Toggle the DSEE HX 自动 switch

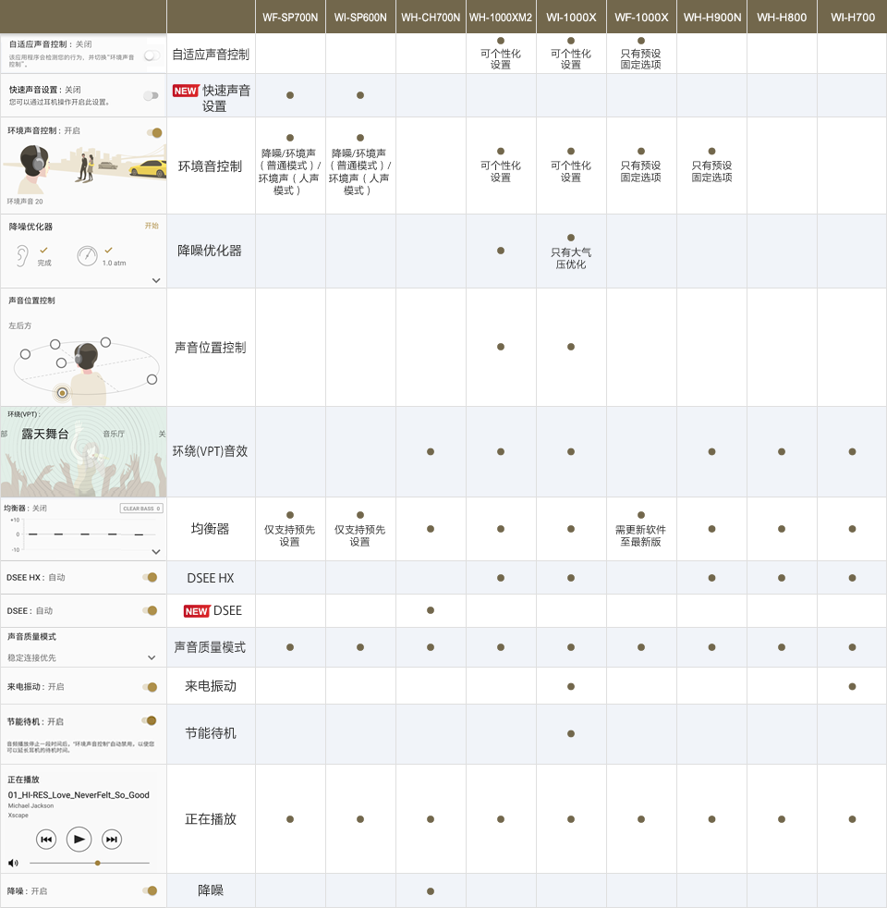[x=150, y=577]
